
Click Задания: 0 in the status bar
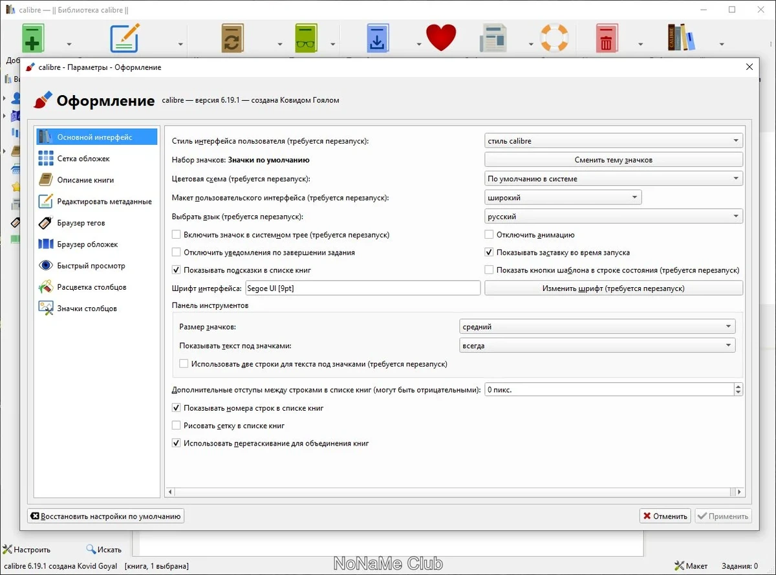(x=740, y=566)
